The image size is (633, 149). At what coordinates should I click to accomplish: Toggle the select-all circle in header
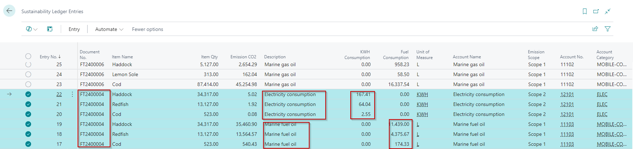(x=28, y=56)
